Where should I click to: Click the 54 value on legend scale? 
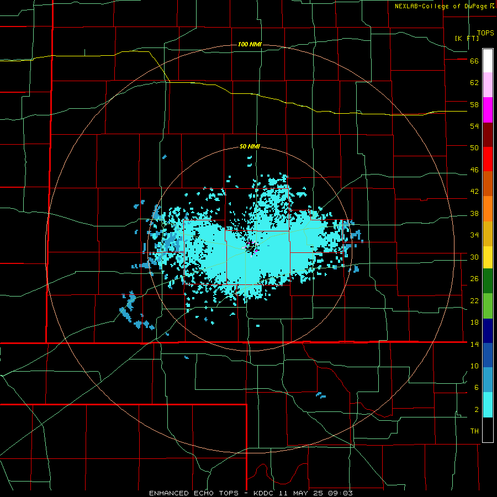point(474,126)
